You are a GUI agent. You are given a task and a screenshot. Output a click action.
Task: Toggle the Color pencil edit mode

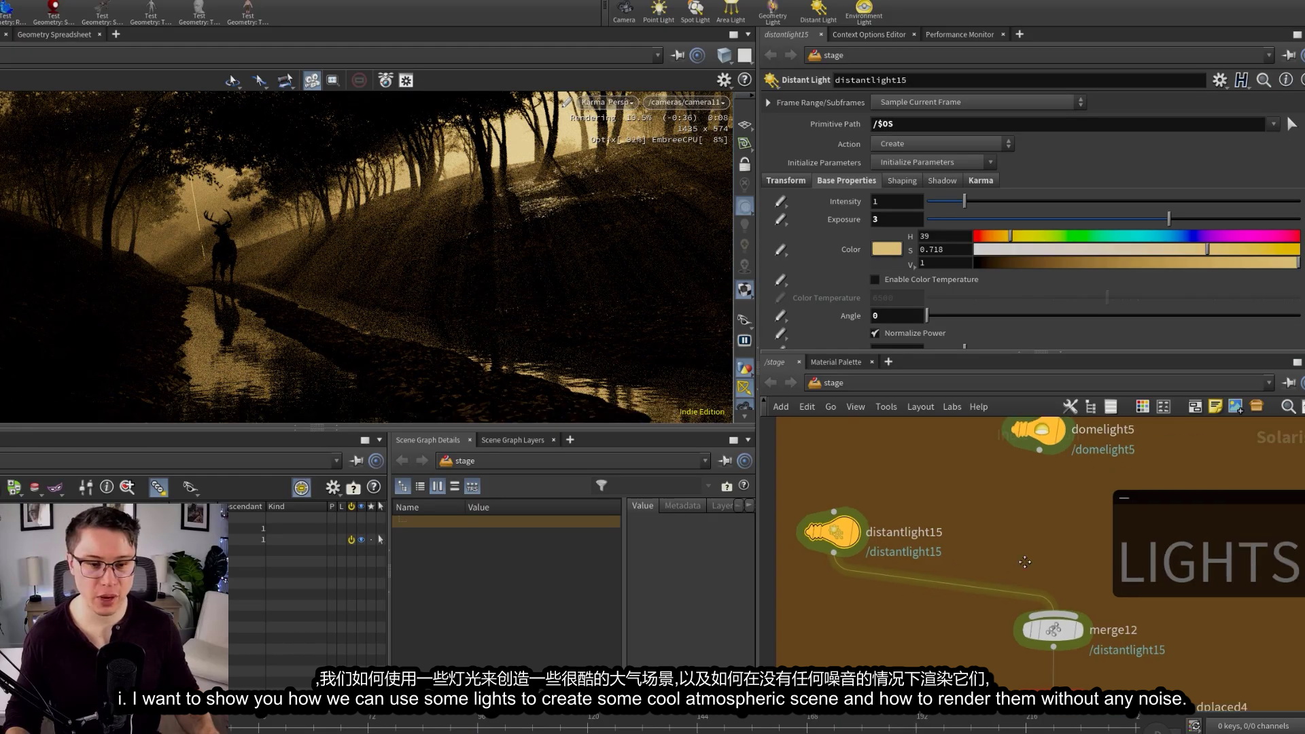click(780, 250)
